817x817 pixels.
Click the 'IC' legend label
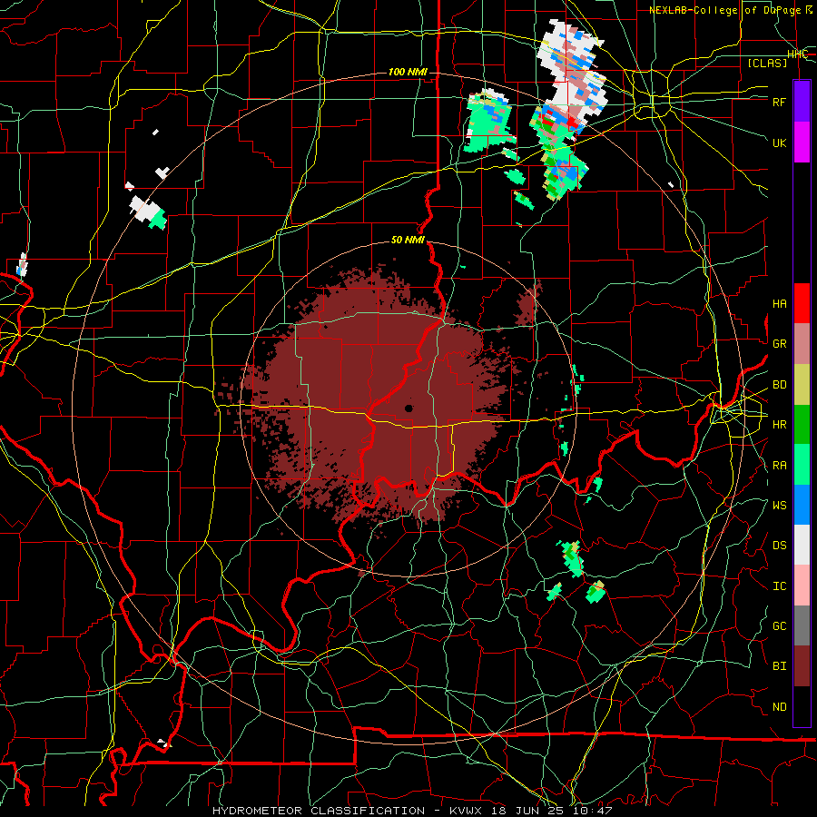tap(779, 586)
